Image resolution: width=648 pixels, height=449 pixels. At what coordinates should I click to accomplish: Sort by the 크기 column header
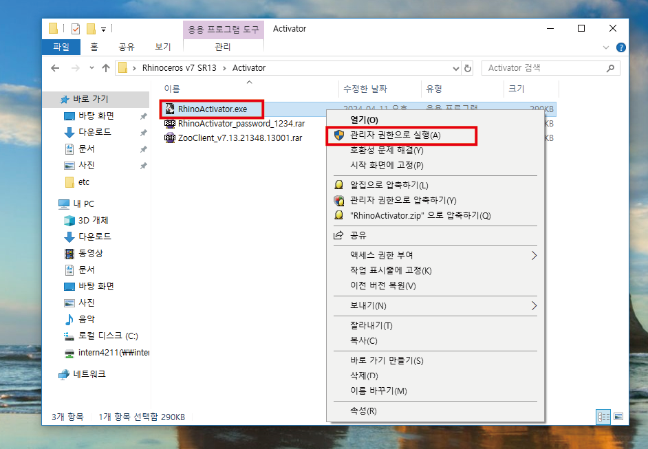[x=517, y=89]
